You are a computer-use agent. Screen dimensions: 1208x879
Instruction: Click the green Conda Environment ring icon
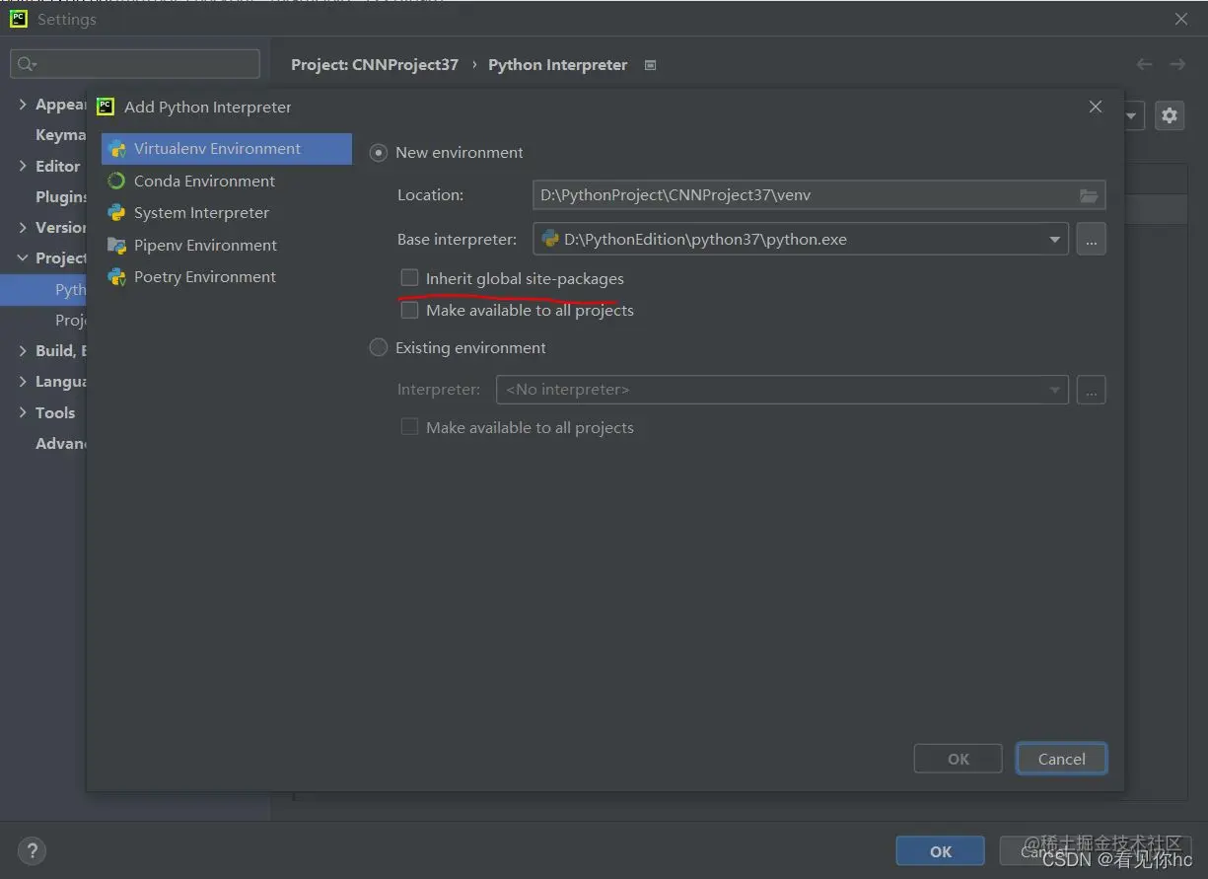tap(116, 182)
